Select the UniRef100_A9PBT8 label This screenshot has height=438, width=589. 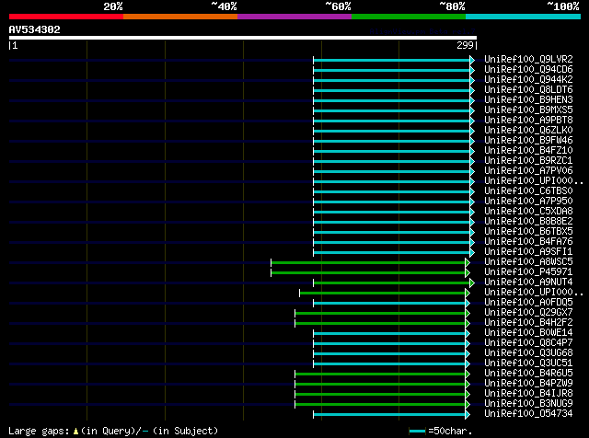click(x=528, y=121)
